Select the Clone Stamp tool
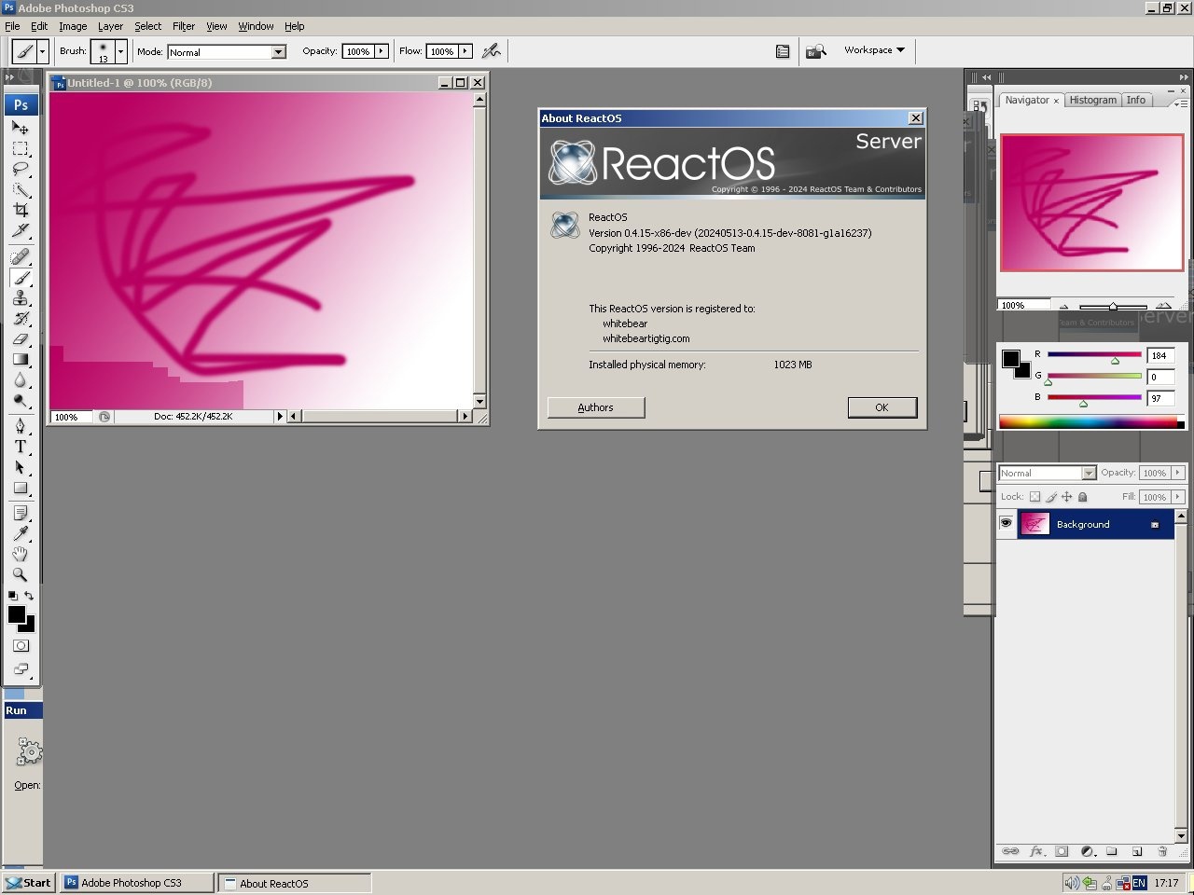The height and width of the screenshot is (895, 1194). point(21,298)
